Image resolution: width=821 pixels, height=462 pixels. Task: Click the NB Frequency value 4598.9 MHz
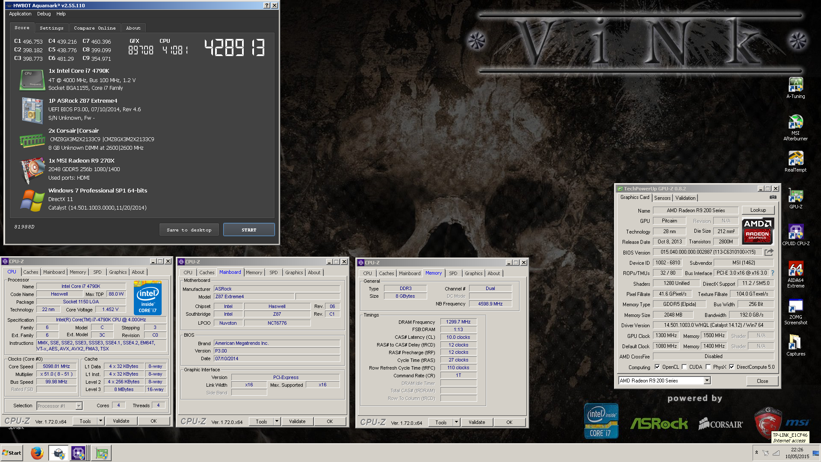[x=490, y=304]
